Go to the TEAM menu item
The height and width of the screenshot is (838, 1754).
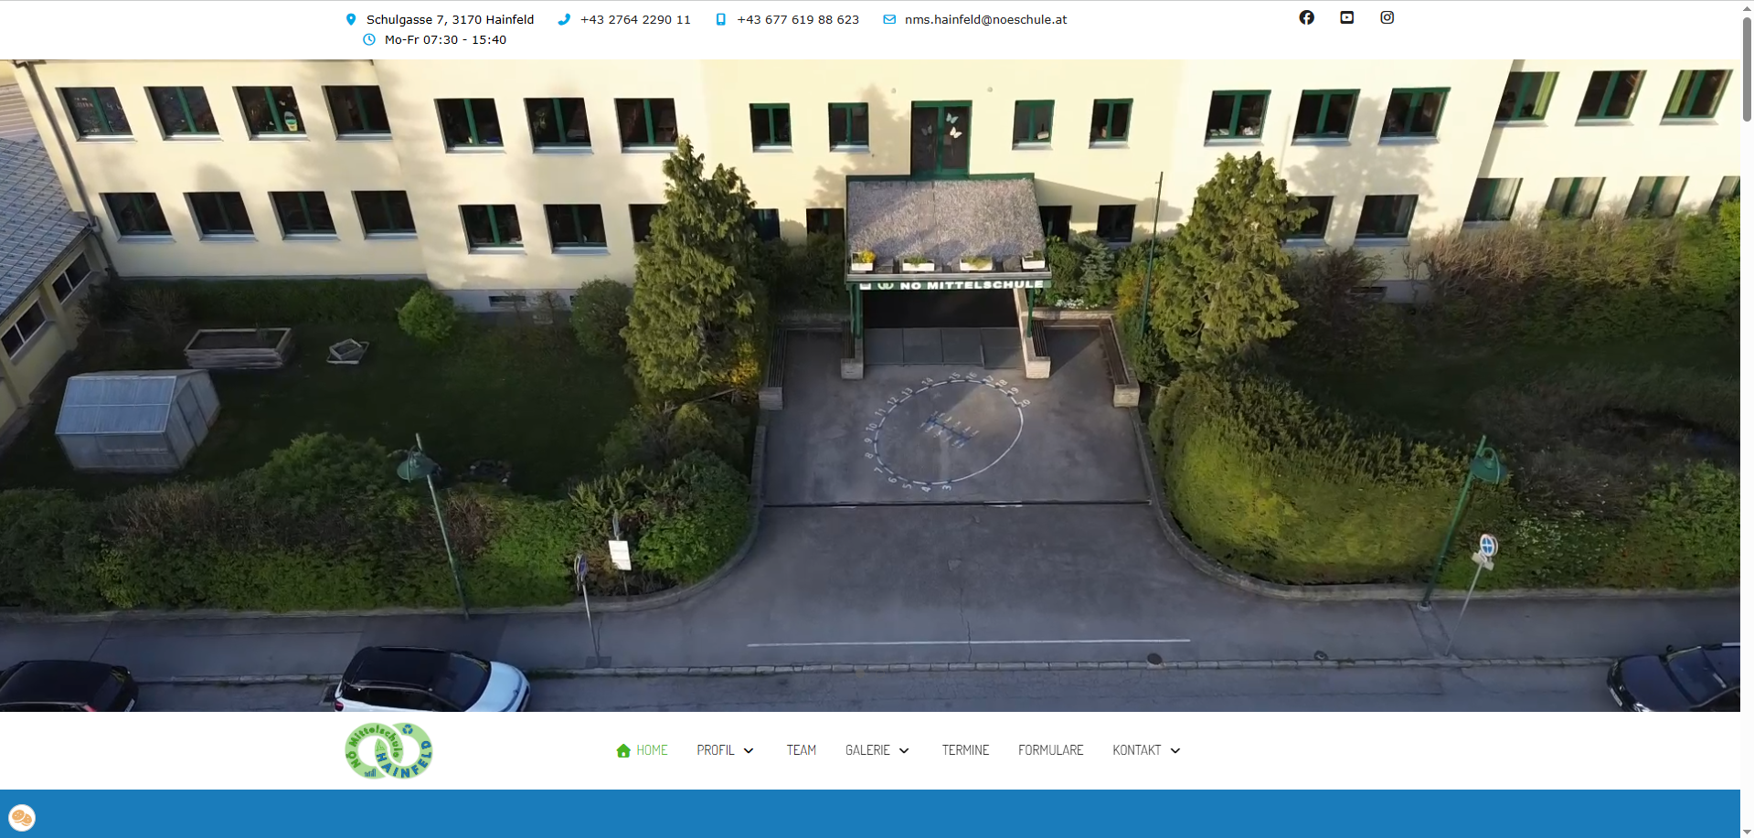801,750
